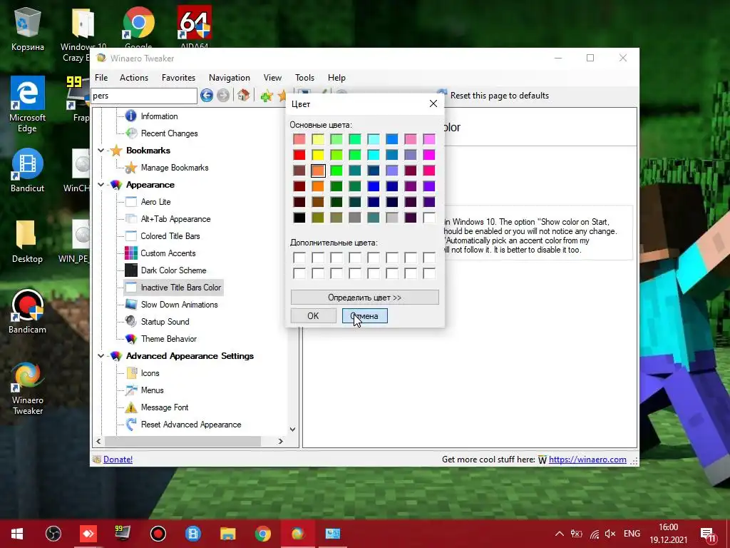Select Manage Bookmarks entry
The width and height of the screenshot is (730, 548).
coord(175,167)
